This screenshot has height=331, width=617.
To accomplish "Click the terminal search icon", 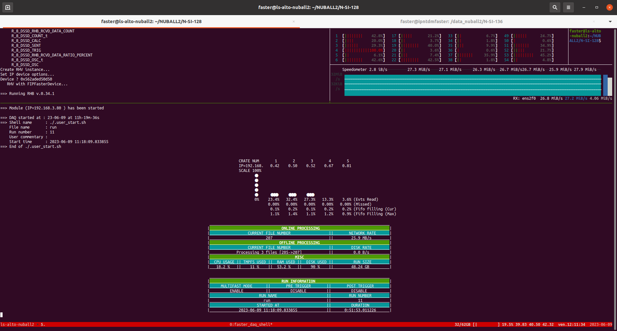I will (x=555, y=7).
